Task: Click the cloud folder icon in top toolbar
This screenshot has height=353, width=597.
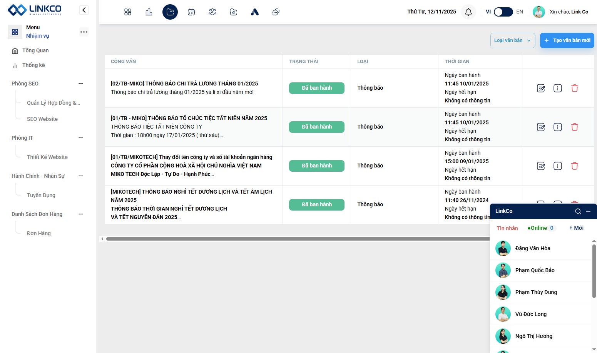Action: (x=234, y=12)
